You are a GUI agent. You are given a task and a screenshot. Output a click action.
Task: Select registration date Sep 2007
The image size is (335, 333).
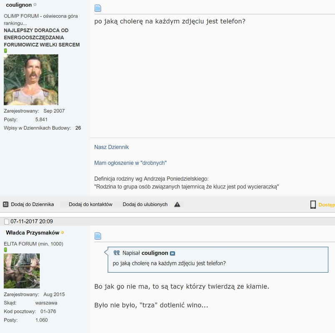click(54, 111)
